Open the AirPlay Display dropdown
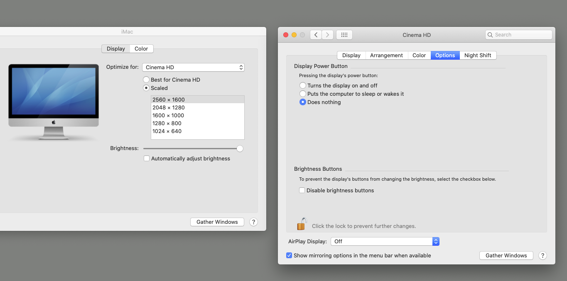This screenshot has width=567, height=281. coord(385,241)
